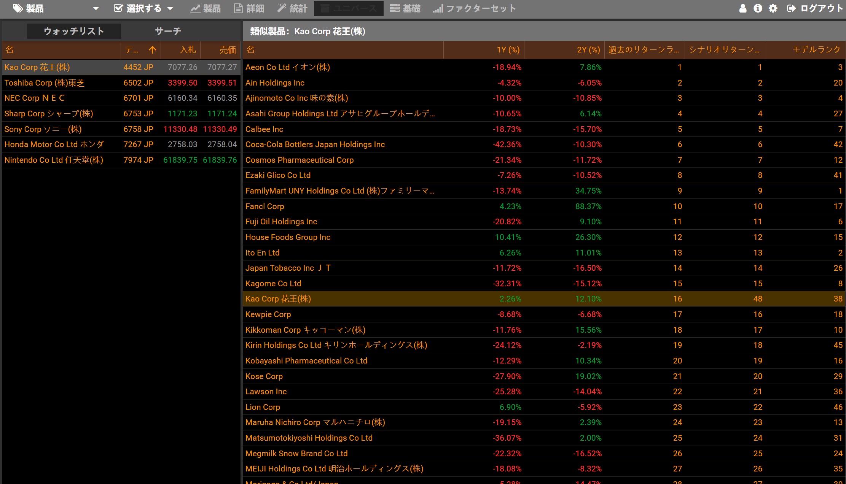This screenshot has width=846, height=484.
Task: Select Sharp Corp in watchlist
Action: [121, 114]
